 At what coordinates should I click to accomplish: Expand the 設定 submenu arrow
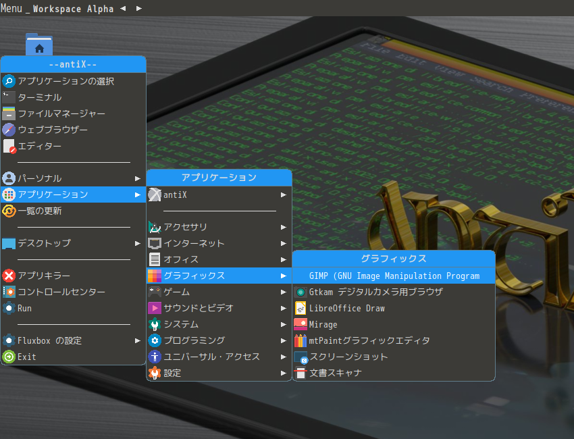tap(284, 373)
